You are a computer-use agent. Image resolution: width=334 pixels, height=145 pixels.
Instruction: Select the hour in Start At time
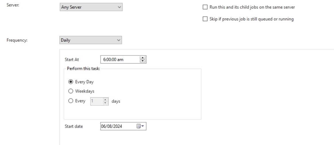pos(104,60)
